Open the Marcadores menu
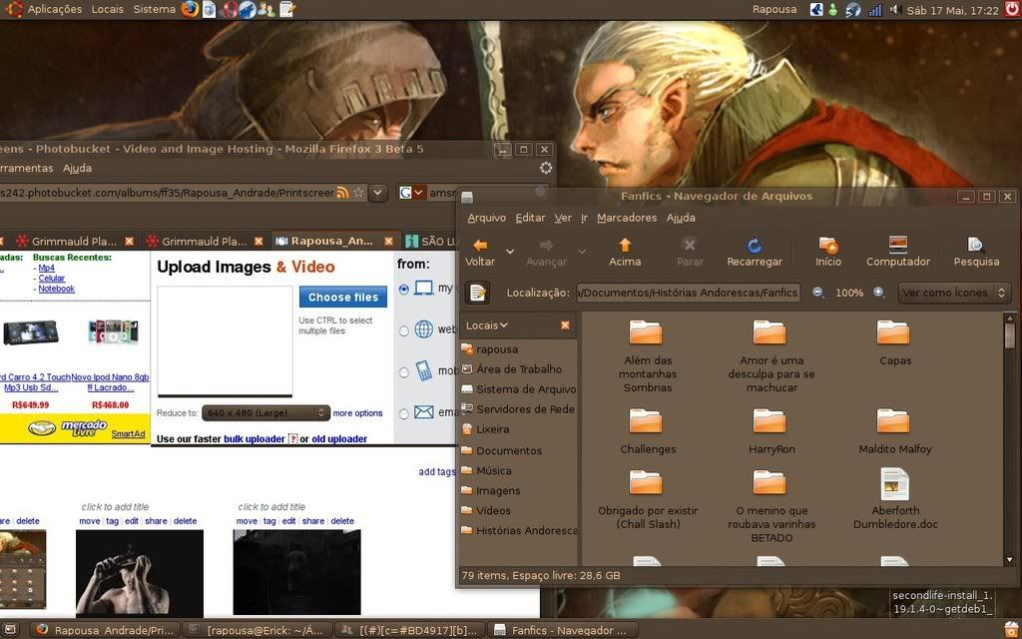The width and height of the screenshot is (1022, 639). pos(626,218)
